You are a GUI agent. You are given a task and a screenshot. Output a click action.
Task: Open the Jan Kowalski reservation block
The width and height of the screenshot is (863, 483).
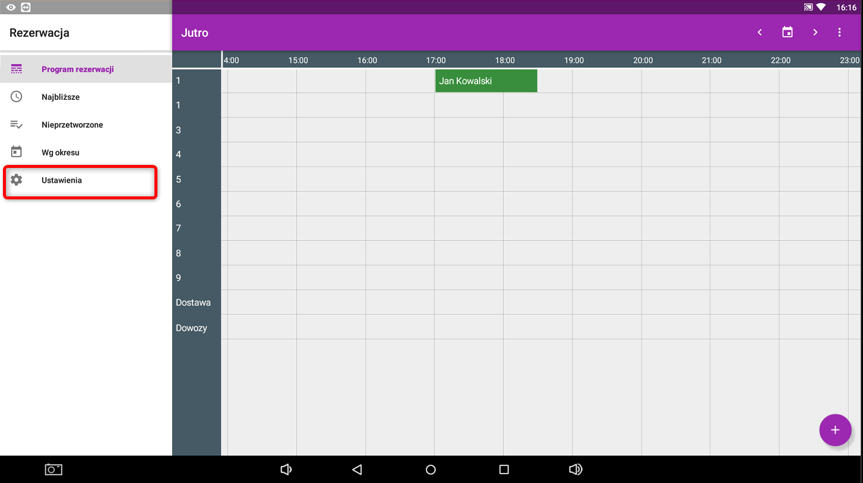[x=486, y=81]
